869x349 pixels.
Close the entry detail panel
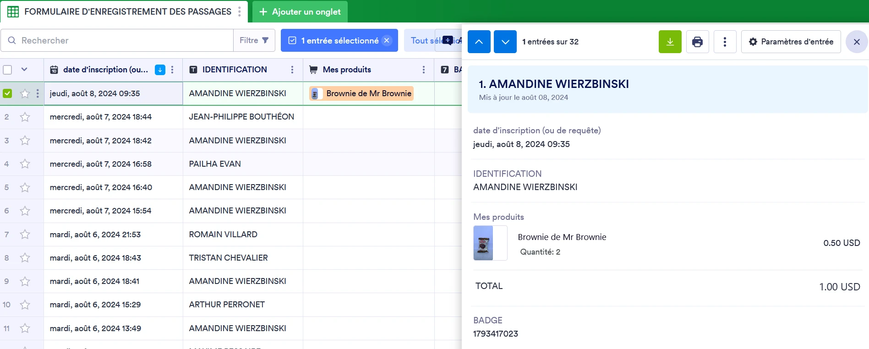pos(857,42)
